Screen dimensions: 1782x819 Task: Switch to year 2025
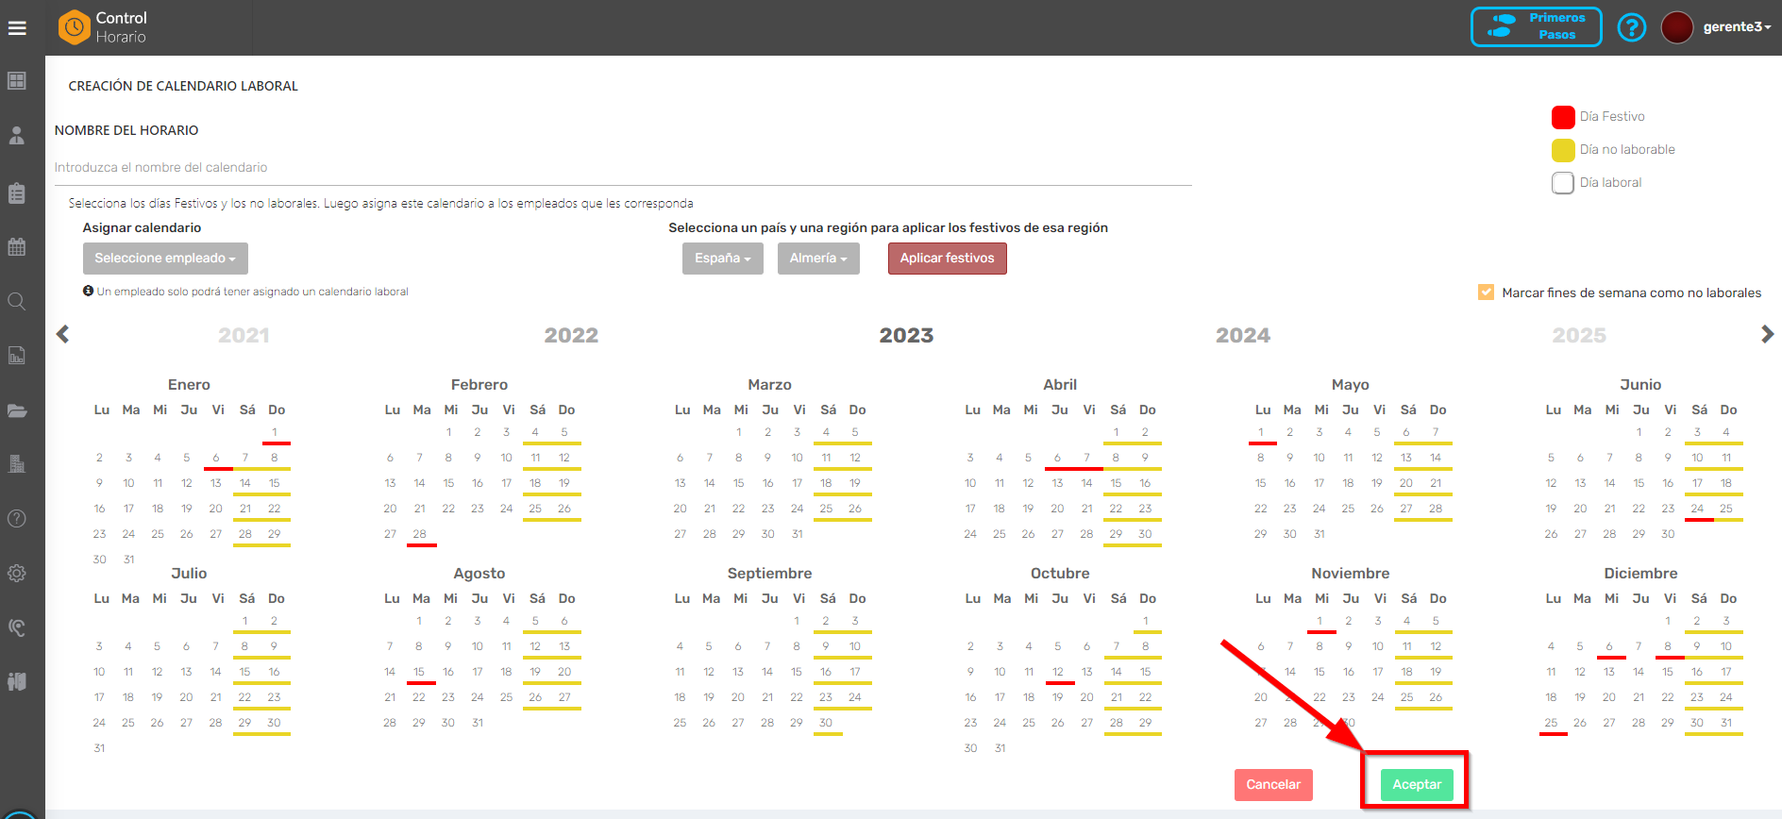1579,335
